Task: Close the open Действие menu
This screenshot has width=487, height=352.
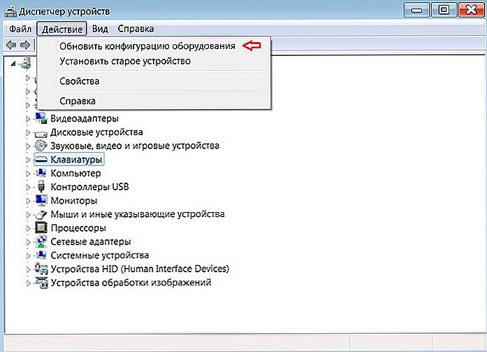Action: click(x=61, y=29)
